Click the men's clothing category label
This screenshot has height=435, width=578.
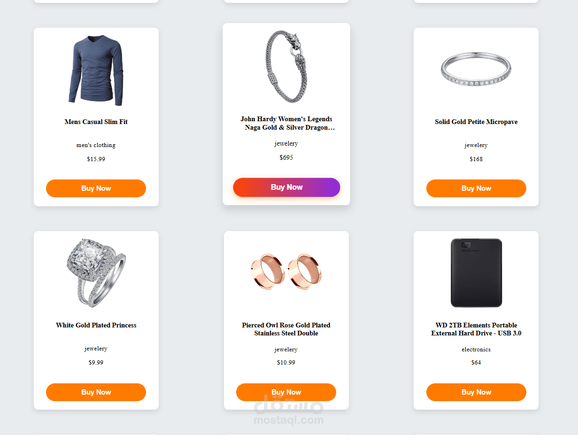(x=96, y=145)
